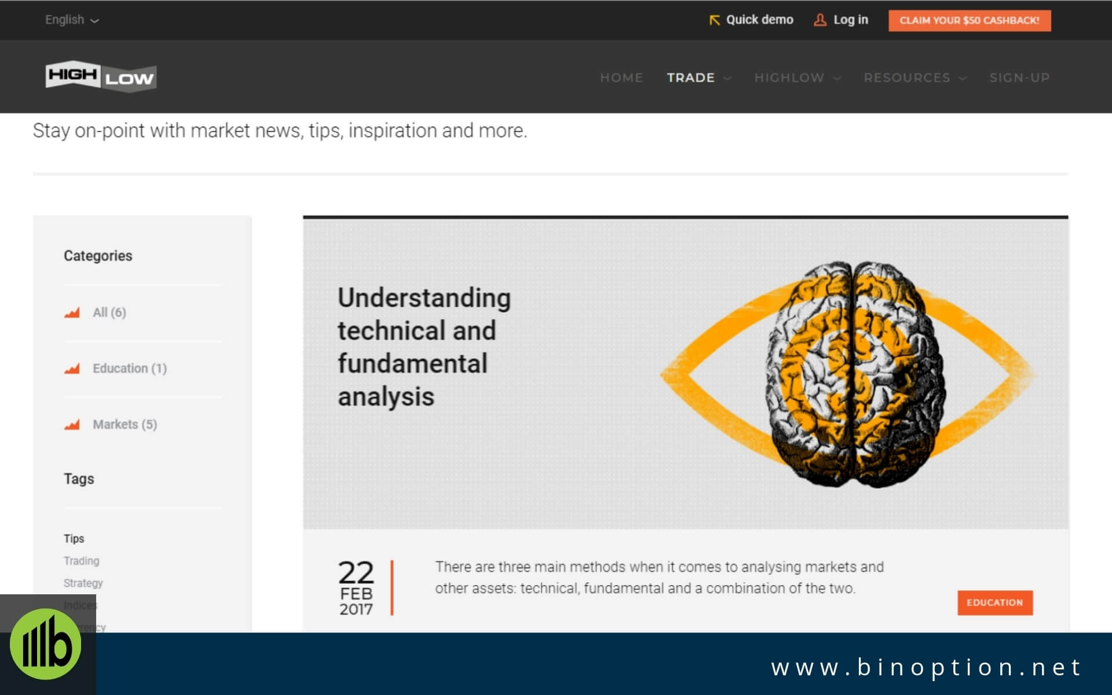Expand the RESOURCES menu chevron
Viewport: 1112px width, 695px height.
(963, 78)
